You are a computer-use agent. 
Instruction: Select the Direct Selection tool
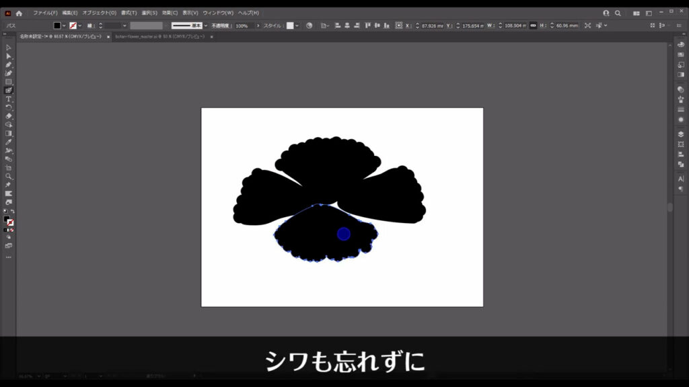8,56
